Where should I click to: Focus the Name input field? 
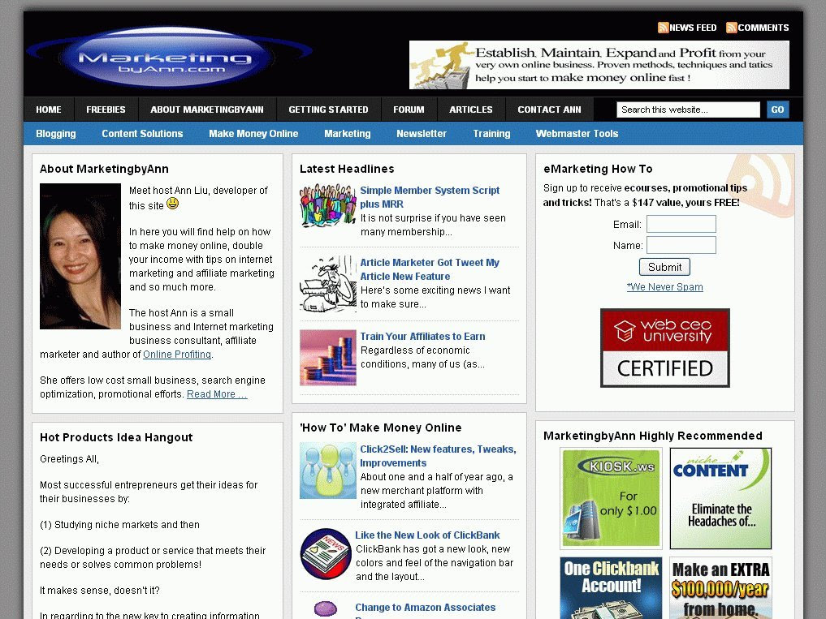[681, 245]
